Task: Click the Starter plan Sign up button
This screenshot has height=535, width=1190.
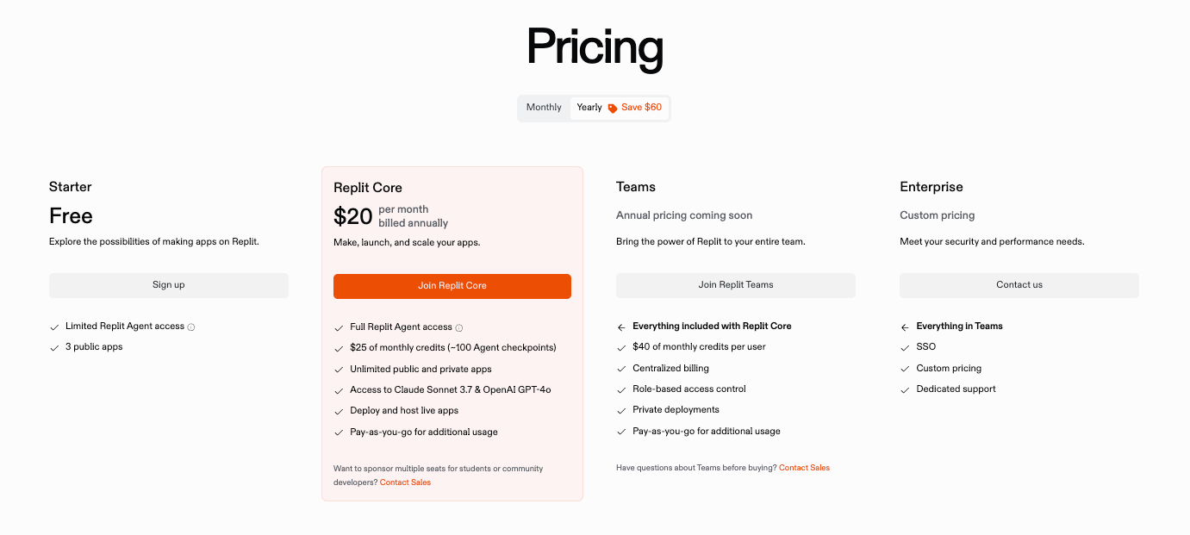Action: (x=169, y=285)
